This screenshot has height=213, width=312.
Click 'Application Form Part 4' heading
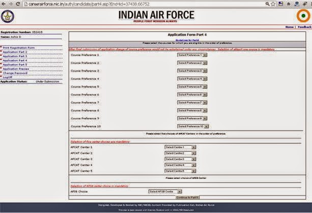click(187, 35)
